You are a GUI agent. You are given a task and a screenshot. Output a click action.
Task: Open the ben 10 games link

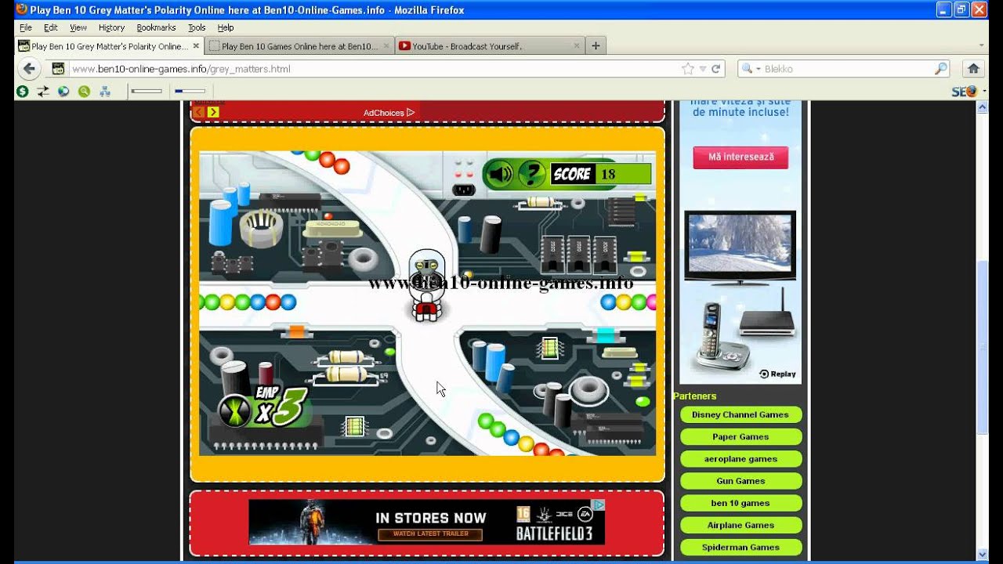740,503
